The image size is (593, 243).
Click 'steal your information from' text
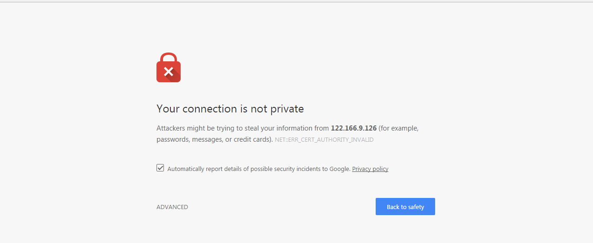click(x=287, y=128)
